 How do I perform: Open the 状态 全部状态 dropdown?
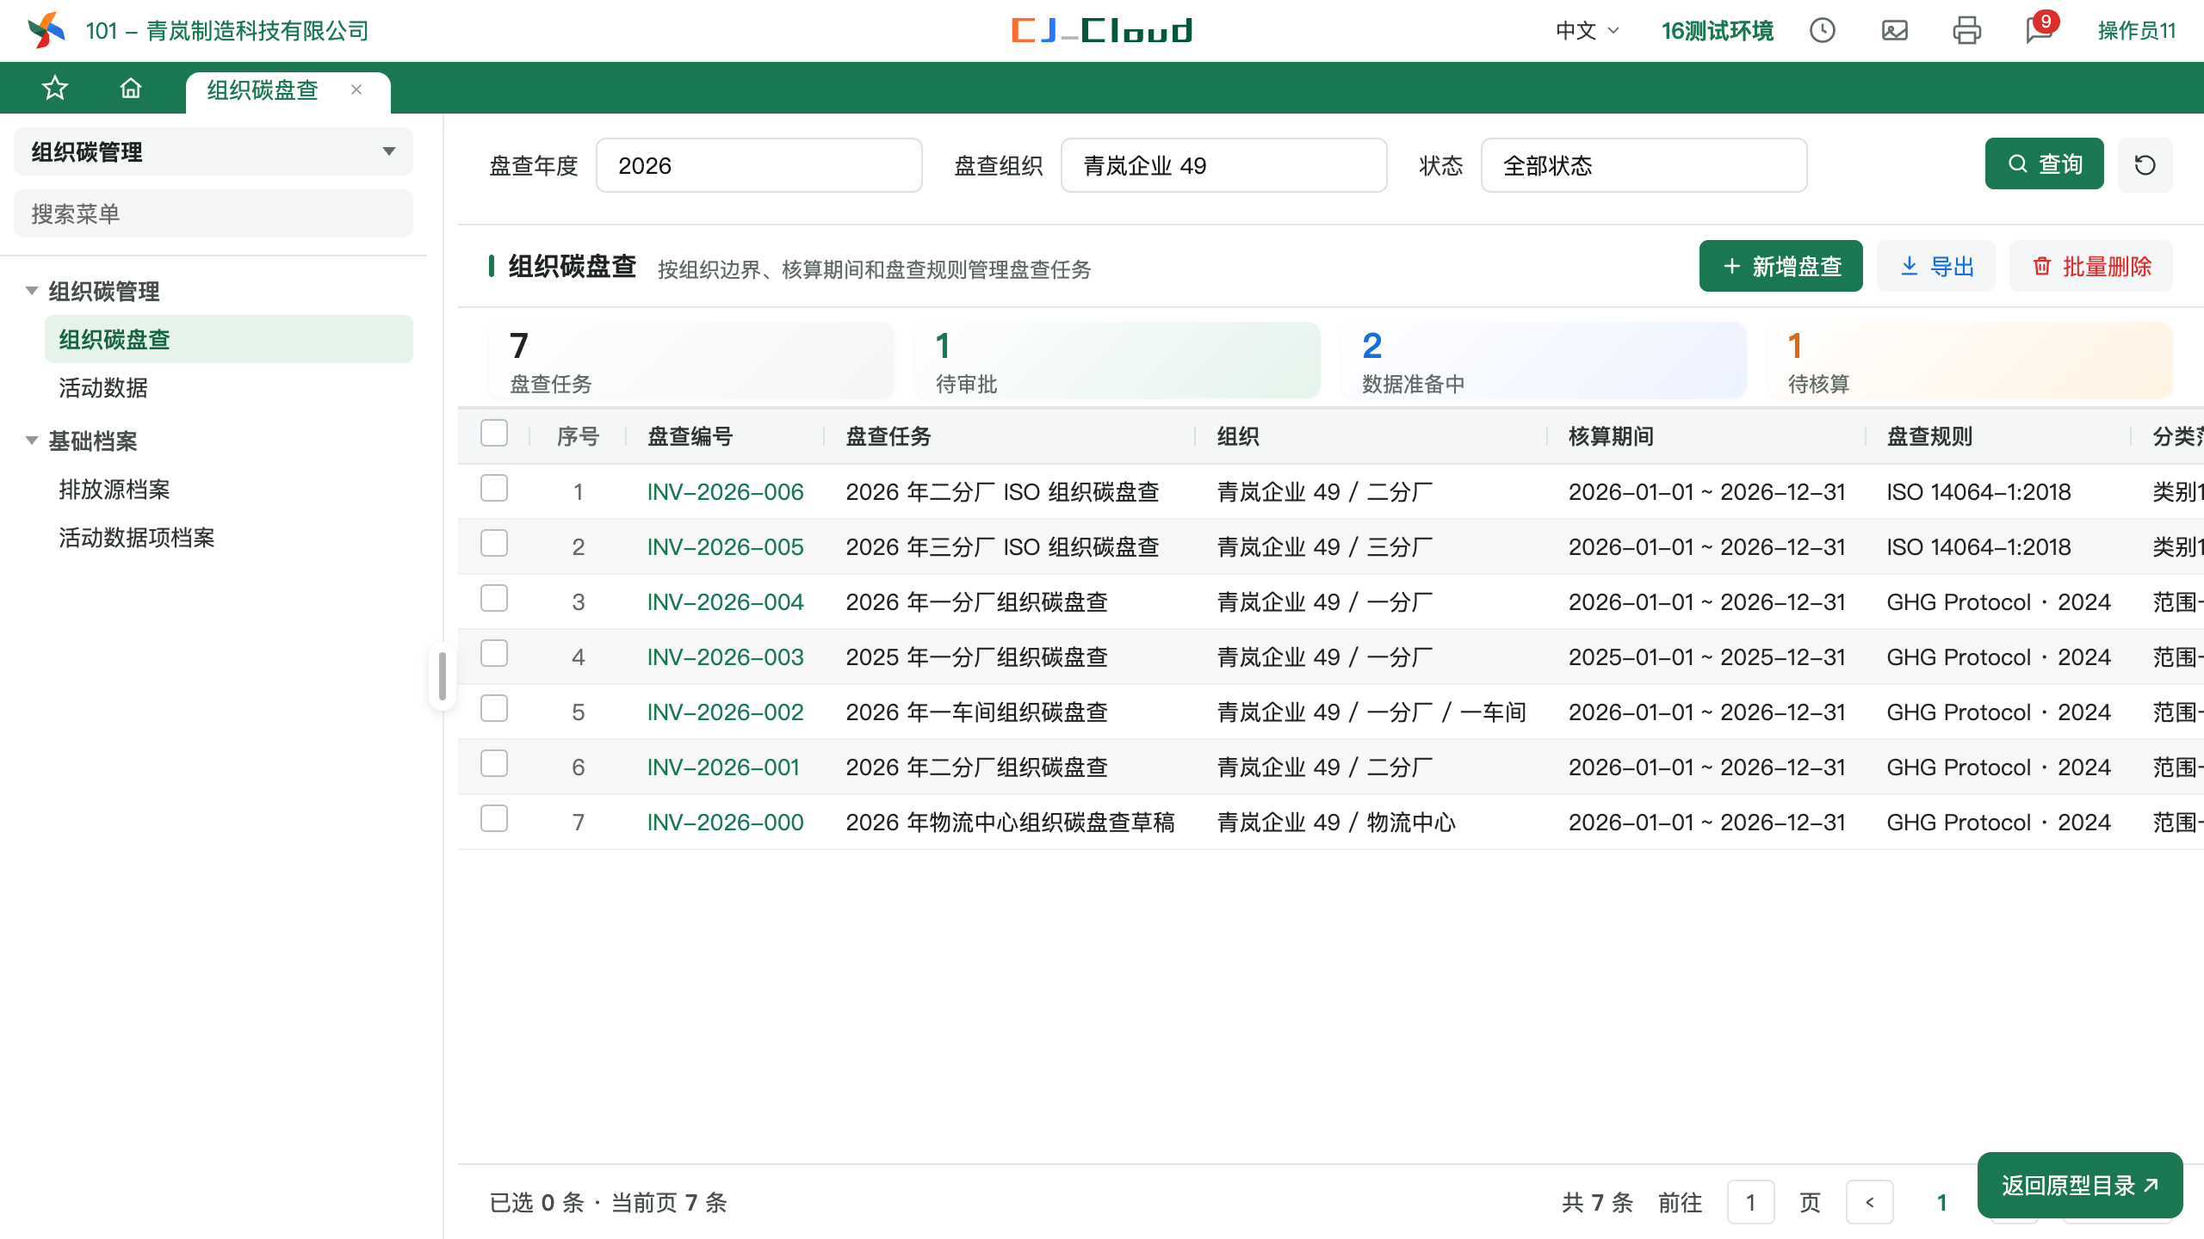(x=1644, y=165)
